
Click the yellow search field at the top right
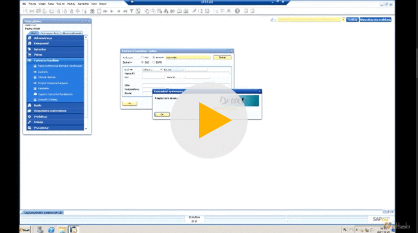point(309,20)
